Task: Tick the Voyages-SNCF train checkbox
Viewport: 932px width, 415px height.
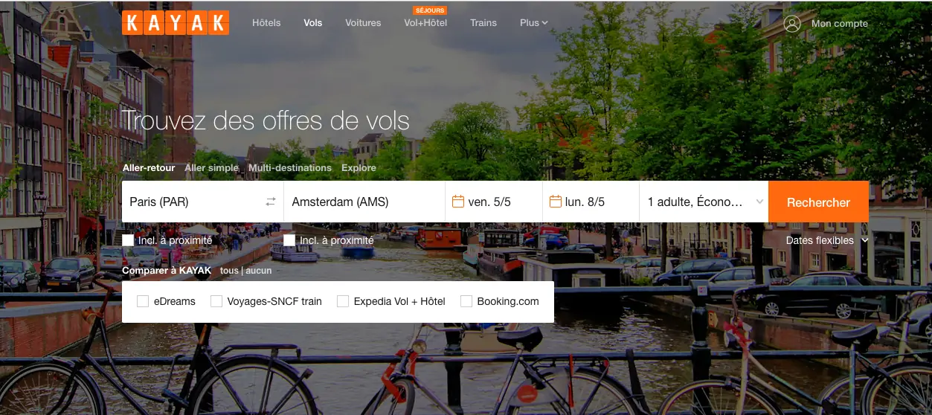Action: point(216,301)
